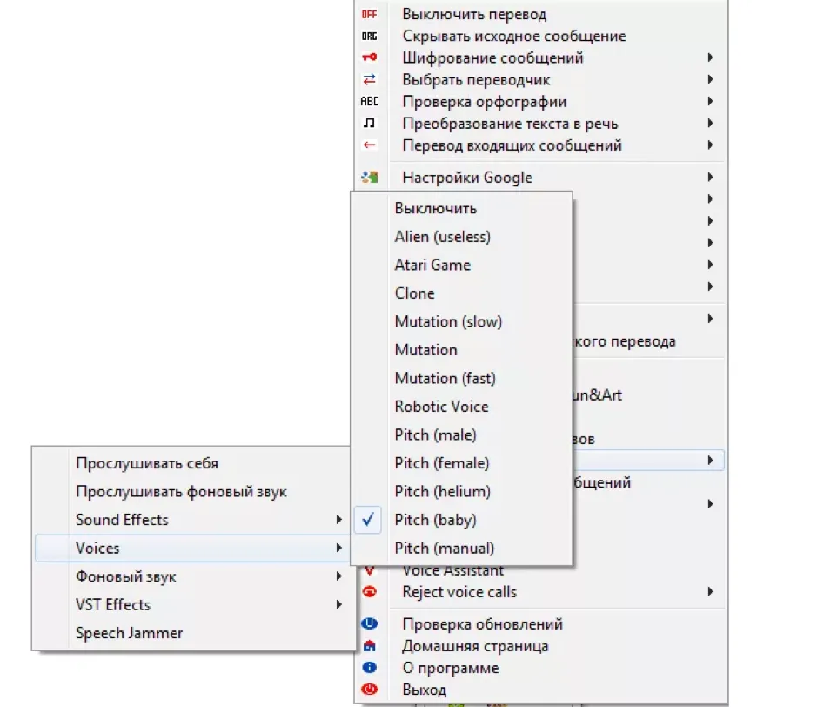This screenshot has height=707, width=817.
Task: Click the blue update check icon
Action: click(x=369, y=623)
